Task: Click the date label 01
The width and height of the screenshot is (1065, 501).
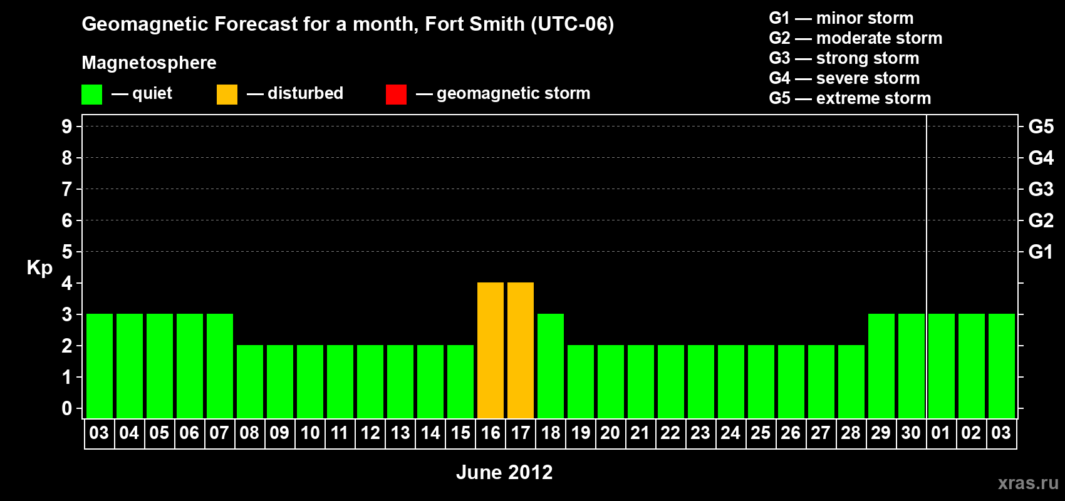Action: coord(941,433)
